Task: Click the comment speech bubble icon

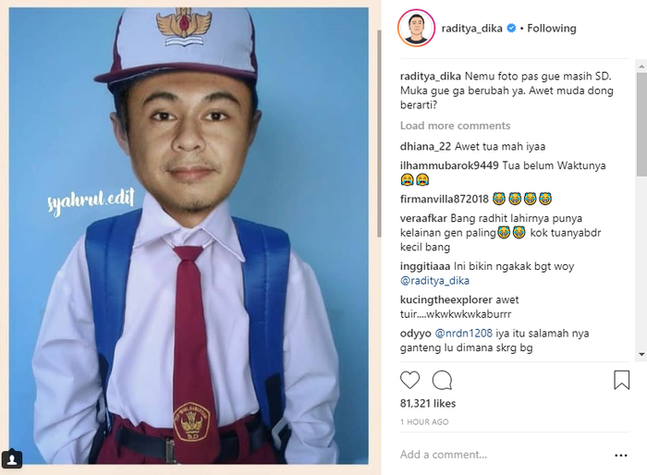Action: point(442,380)
